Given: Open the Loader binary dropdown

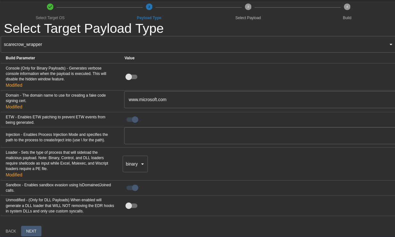Looking at the screenshot, I should (135, 164).
